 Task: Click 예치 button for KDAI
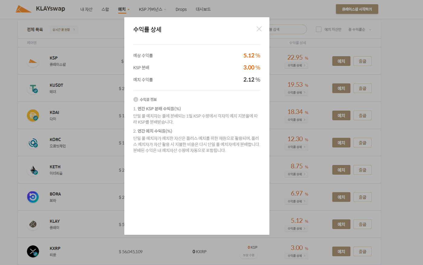(341, 115)
